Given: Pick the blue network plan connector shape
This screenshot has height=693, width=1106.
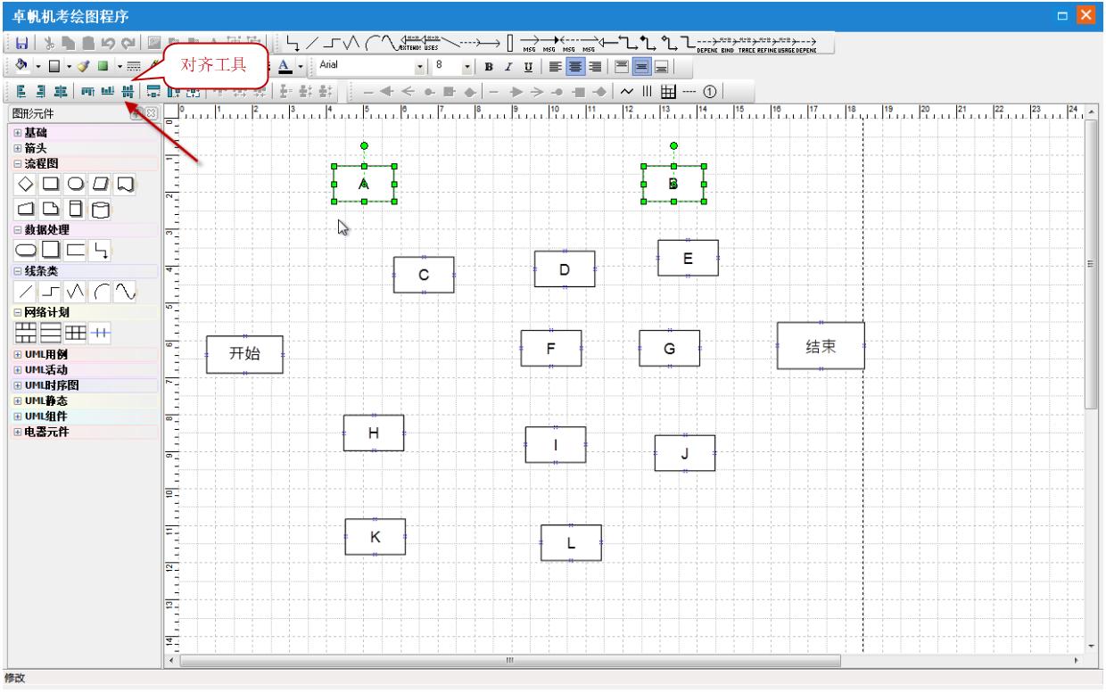Looking at the screenshot, I should tap(101, 332).
